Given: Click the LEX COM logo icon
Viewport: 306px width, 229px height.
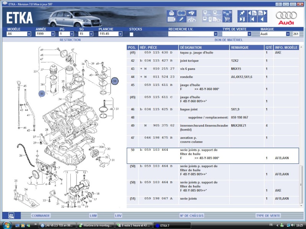Looking at the screenshot, I should pos(11,216).
